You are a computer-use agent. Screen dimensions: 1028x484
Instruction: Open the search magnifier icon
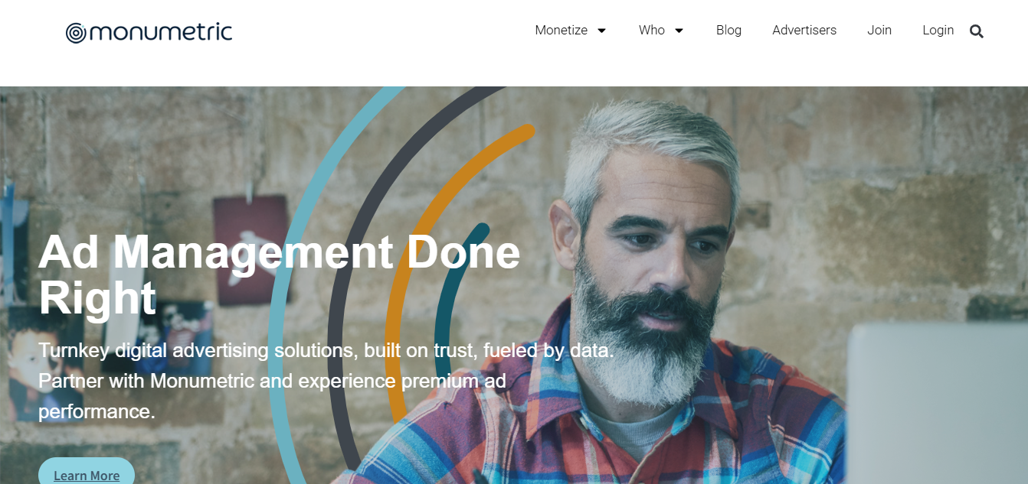click(976, 31)
